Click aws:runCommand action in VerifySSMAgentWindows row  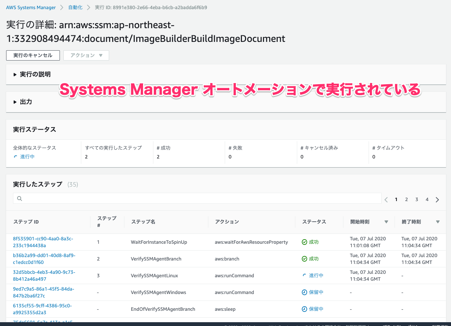click(x=234, y=292)
